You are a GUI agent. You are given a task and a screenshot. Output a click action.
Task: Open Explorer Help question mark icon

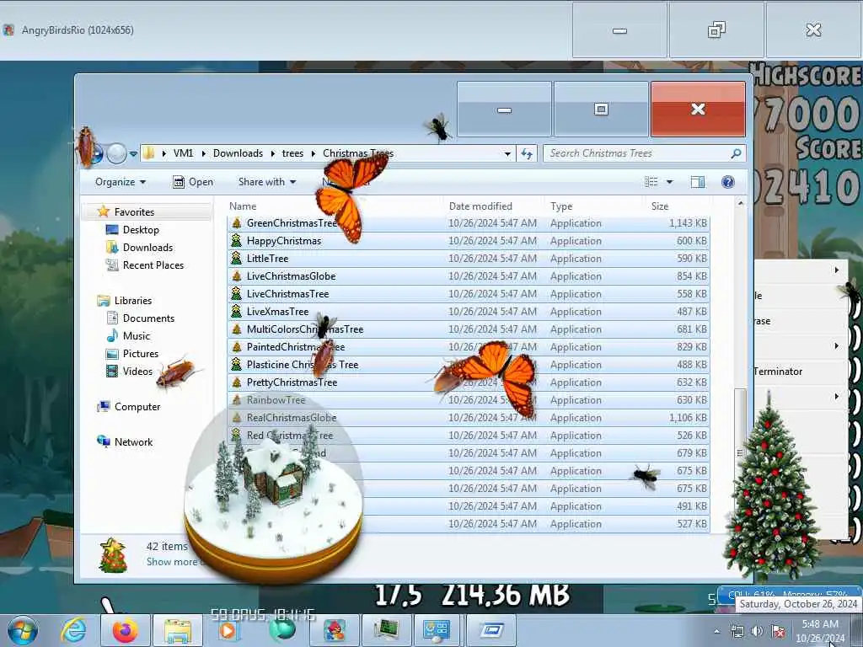tap(727, 182)
